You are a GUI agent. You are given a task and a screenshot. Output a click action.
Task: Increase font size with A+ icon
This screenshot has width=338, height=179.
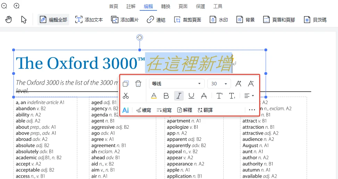[238, 84]
